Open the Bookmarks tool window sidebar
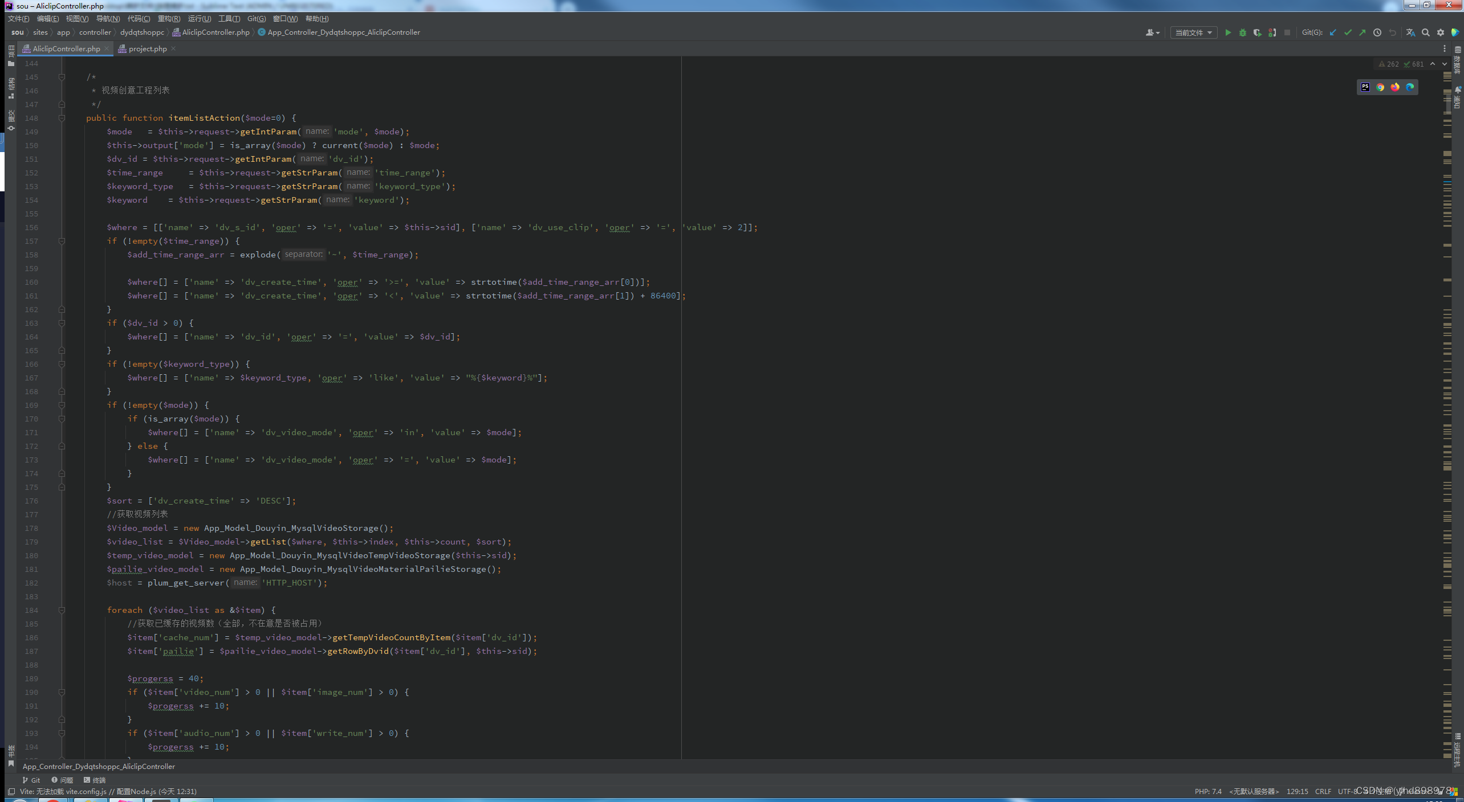 point(11,756)
